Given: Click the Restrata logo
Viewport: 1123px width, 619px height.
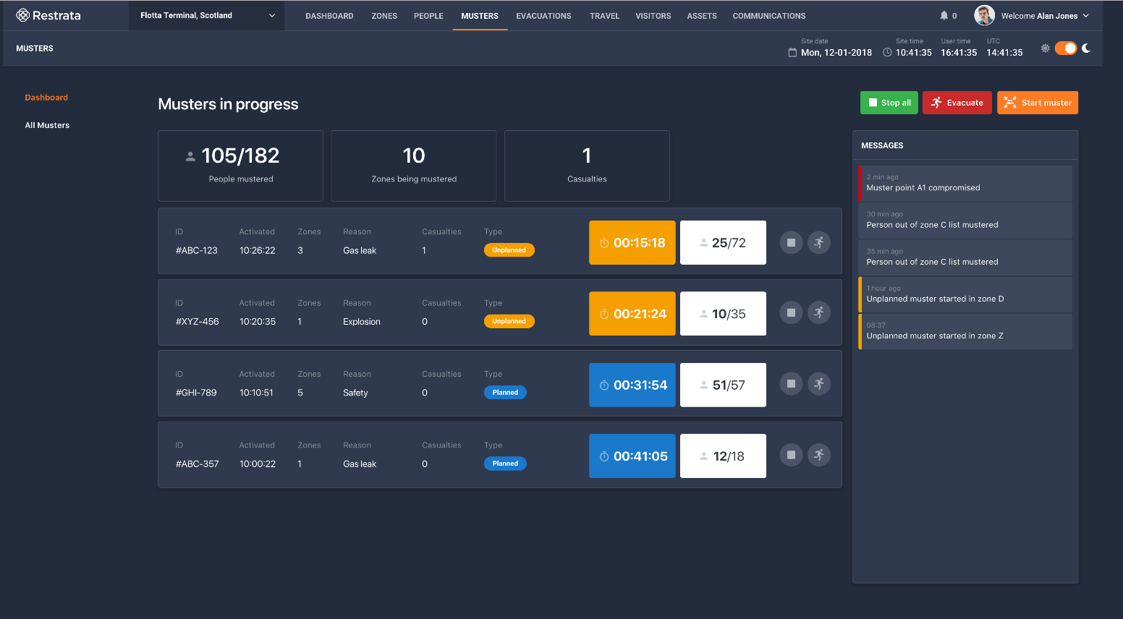Looking at the screenshot, I should tap(48, 15).
